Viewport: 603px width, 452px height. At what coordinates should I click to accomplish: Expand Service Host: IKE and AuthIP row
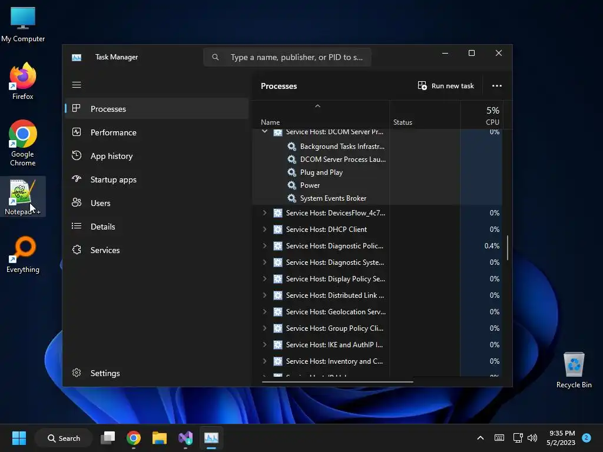264,345
